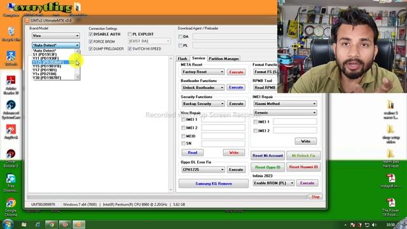Open File Explorer from the taskbar

24,225
